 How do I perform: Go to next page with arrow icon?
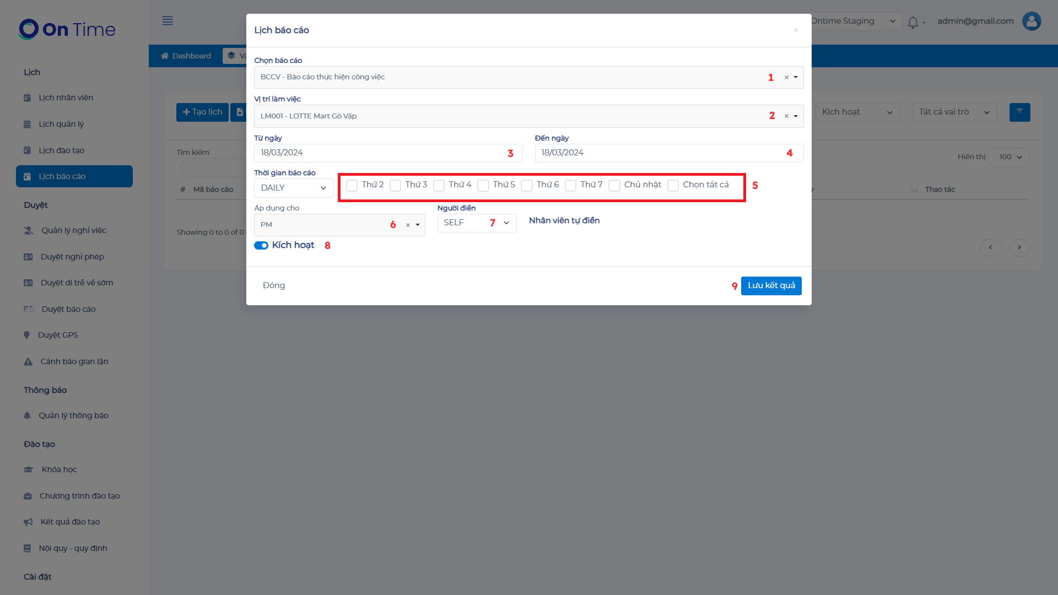pos(1019,247)
